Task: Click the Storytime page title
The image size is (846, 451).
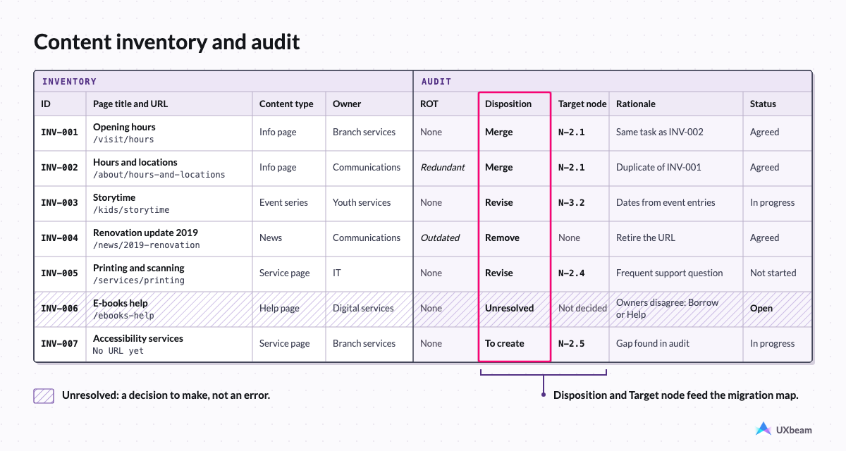Action: (x=114, y=197)
